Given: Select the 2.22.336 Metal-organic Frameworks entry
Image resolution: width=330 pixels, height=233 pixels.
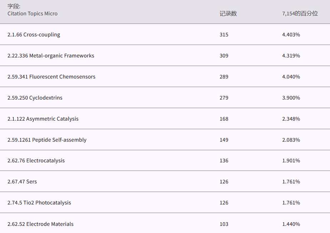Looking at the screenshot, I should tap(51, 56).
